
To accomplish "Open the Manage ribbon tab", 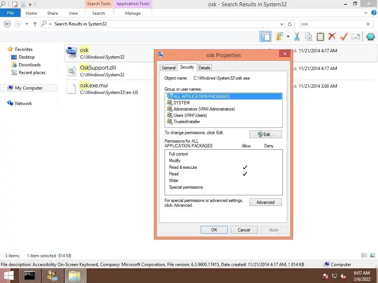I will 133,13.
